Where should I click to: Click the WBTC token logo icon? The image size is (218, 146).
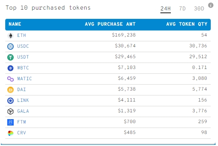[10, 68]
